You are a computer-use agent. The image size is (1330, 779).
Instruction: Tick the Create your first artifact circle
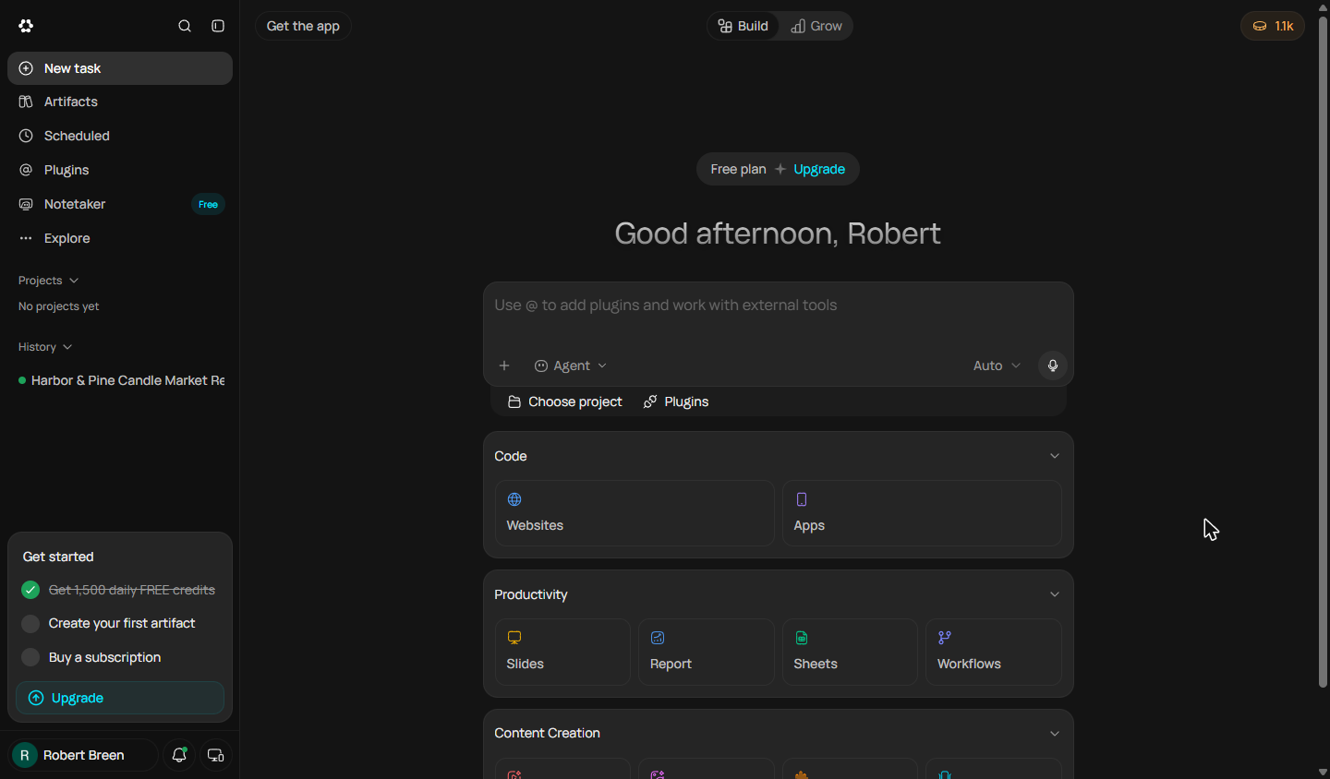(x=30, y=624)
